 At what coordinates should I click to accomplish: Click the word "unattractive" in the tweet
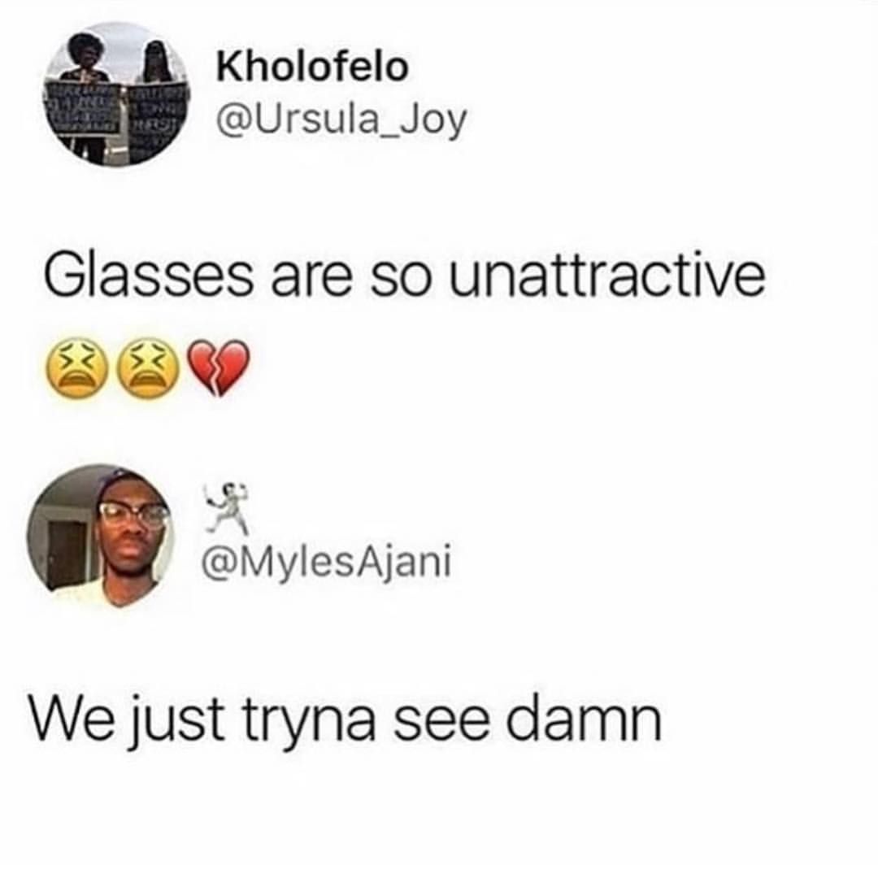pyautogui.click(x=607, y=277)
